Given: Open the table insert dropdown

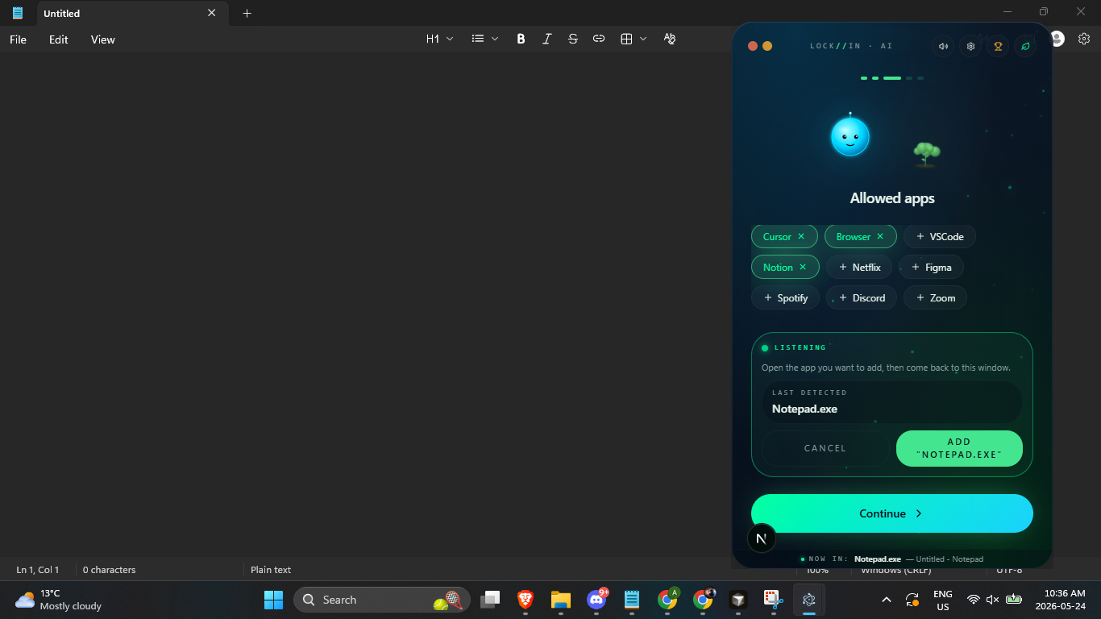Looking at the screenshot, I should pos(634,39).
